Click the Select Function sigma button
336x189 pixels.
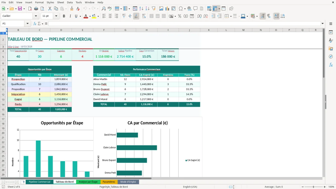[39, 24]
